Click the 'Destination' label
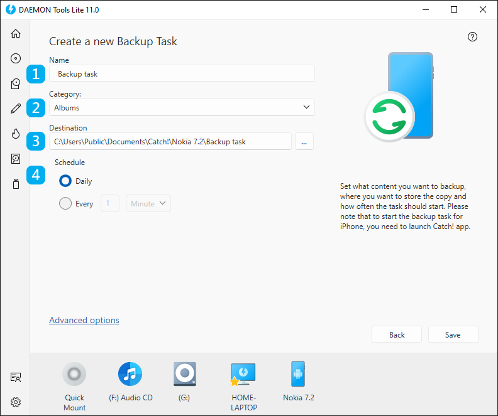498x416 pixels. [68, 127]
